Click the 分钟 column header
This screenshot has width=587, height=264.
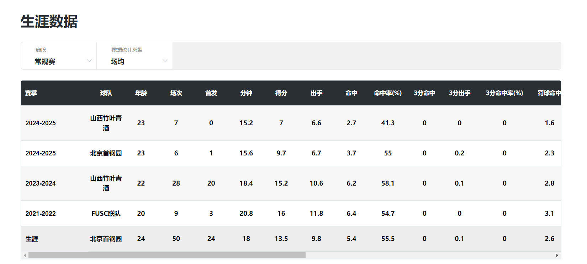tap(246, 93)
